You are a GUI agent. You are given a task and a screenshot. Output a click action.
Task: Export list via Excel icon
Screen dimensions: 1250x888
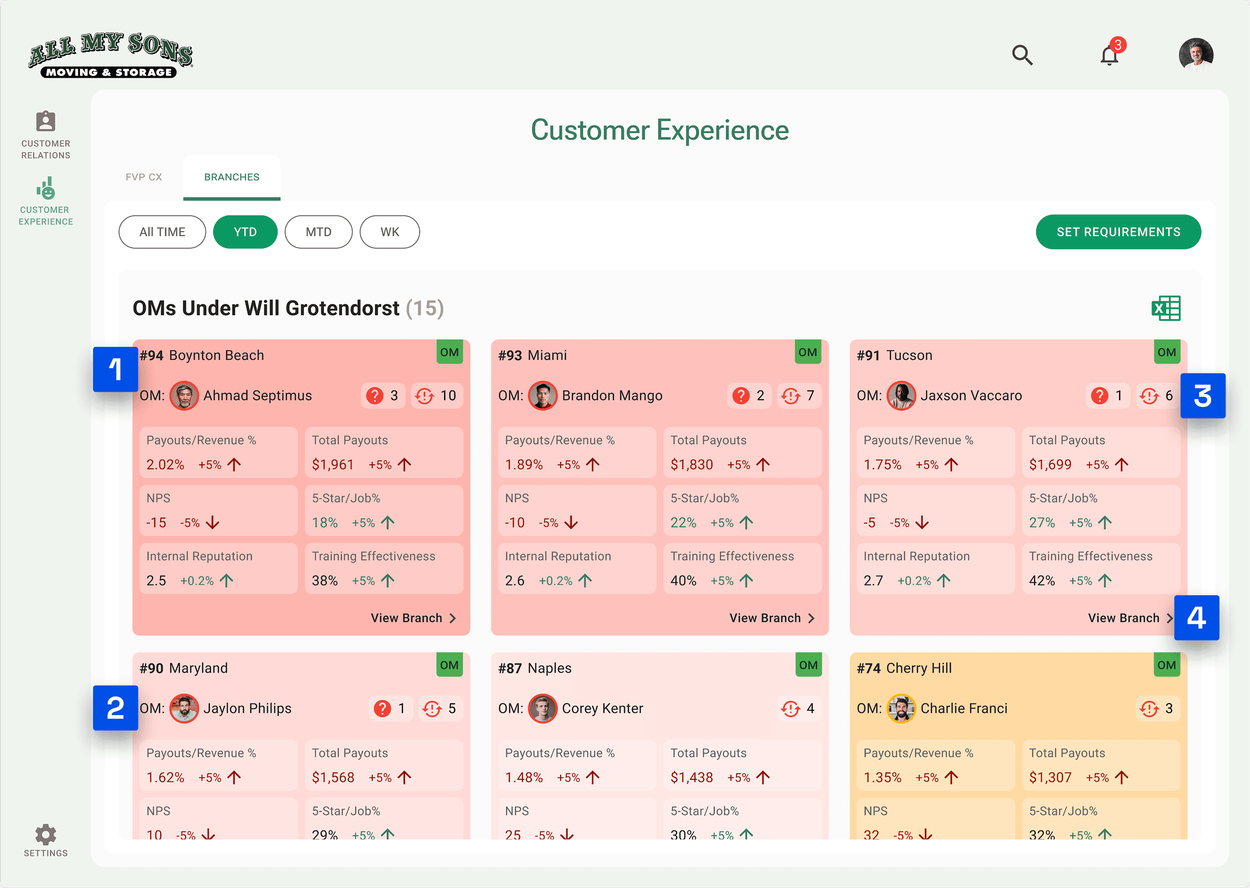(1166, 308)
